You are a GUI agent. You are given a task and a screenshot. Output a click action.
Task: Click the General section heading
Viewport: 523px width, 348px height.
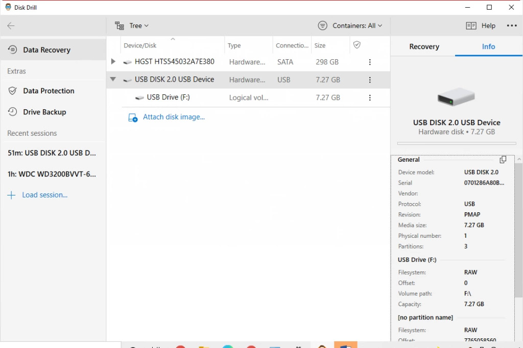pyautogui.click(x=409, y=160)
